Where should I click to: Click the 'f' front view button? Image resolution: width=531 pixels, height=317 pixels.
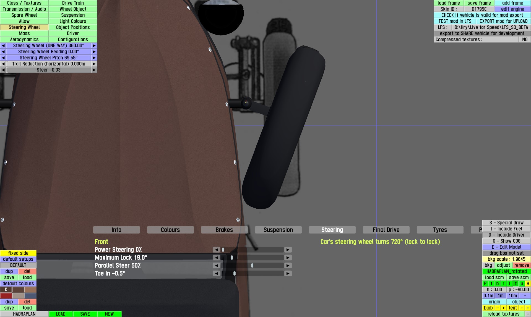(x=491, y=284)
